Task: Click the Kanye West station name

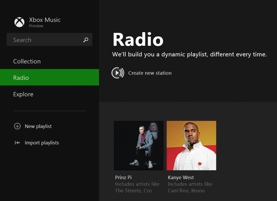Action: point(181,178)
